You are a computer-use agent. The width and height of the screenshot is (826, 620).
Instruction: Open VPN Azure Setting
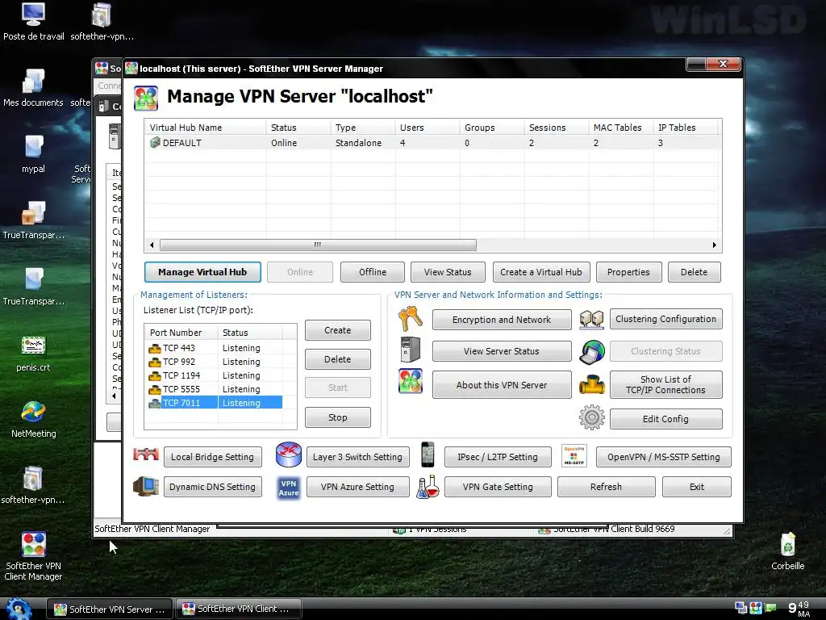(357, 487)
